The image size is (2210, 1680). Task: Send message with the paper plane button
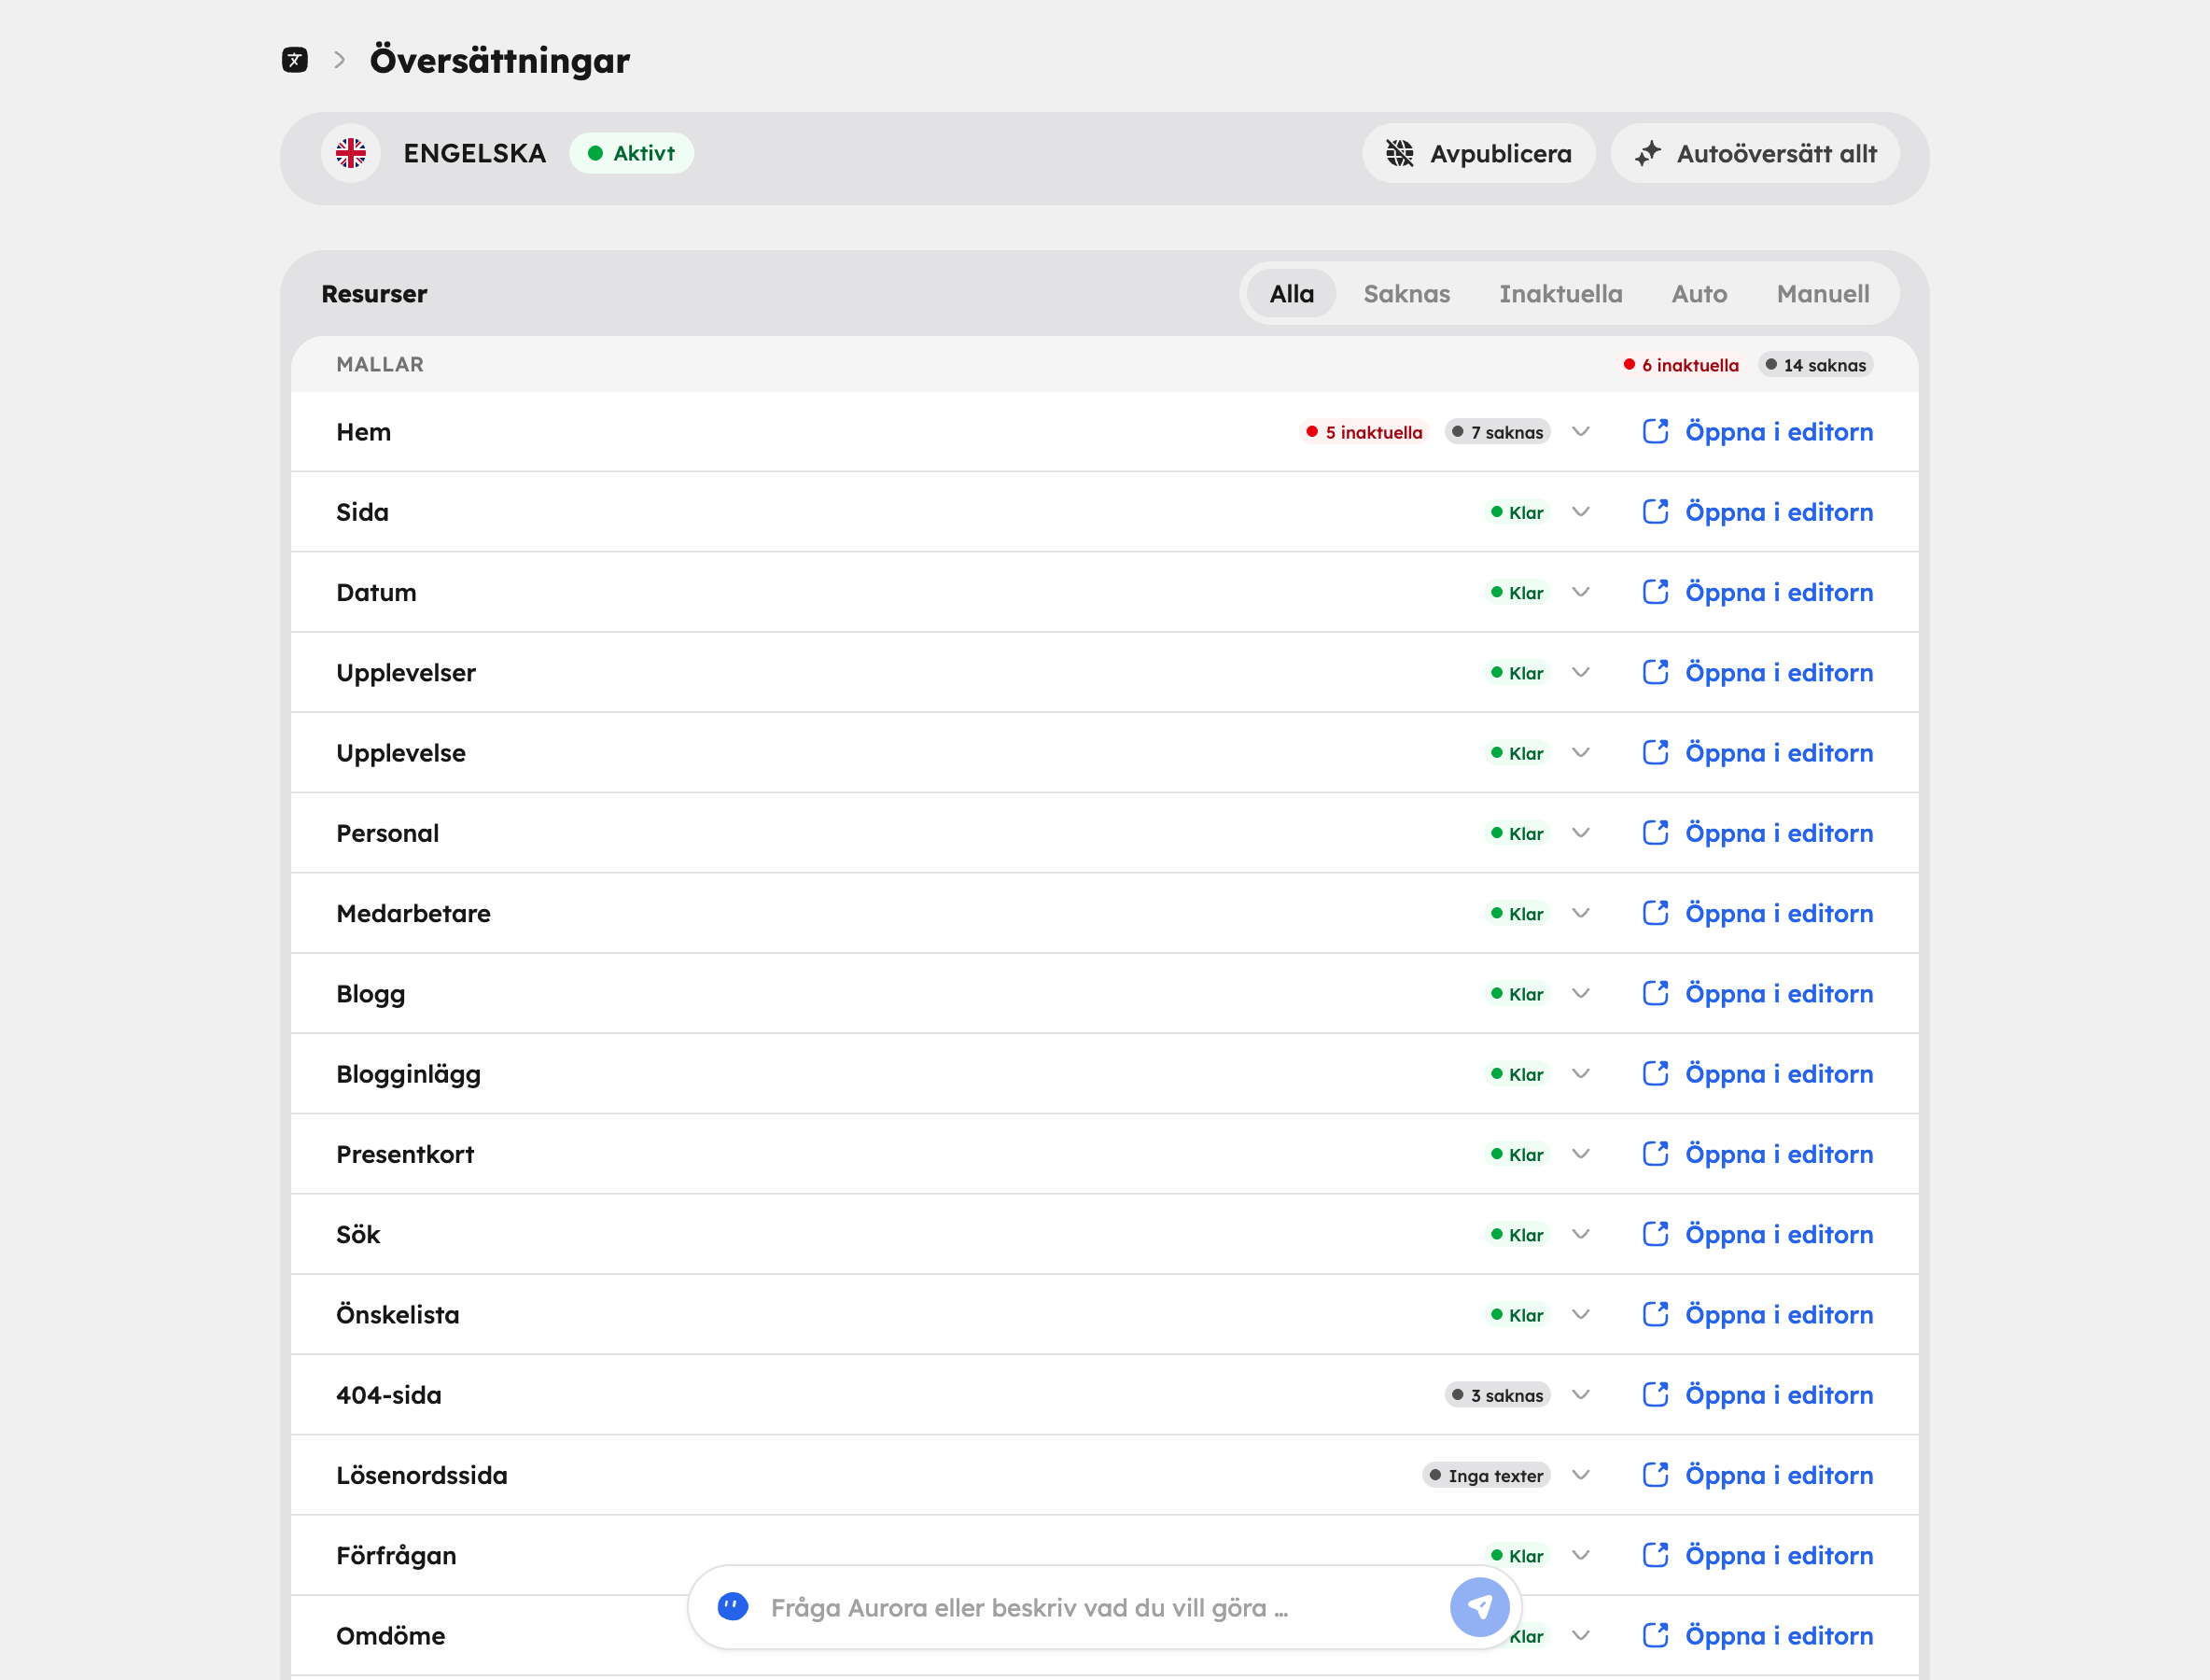tap(1479, 1607)
